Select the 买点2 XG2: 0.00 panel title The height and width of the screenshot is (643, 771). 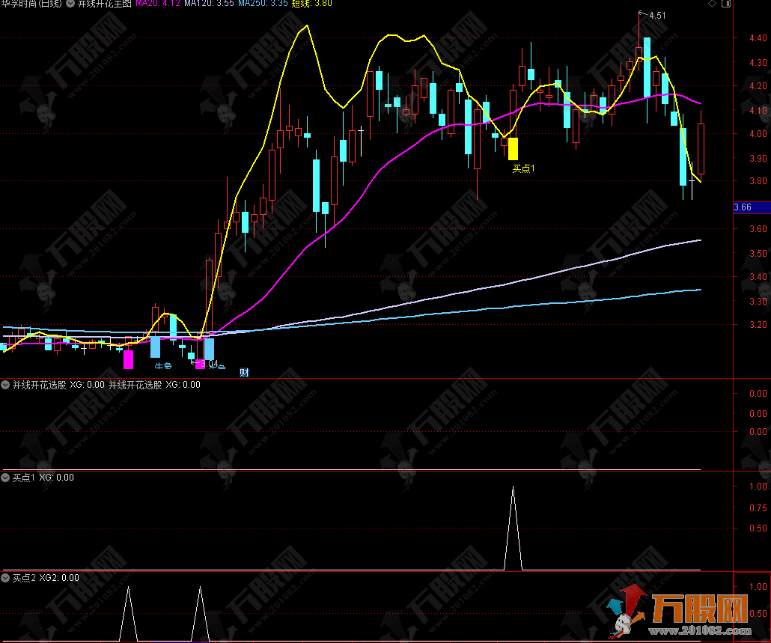point(45,578)
